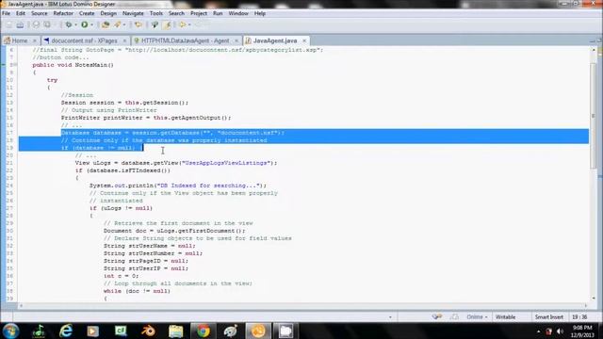This screenshot has height=339, width=603.
Task: Select the JavaAgent.java tab
Action: [x=275, y=40]
